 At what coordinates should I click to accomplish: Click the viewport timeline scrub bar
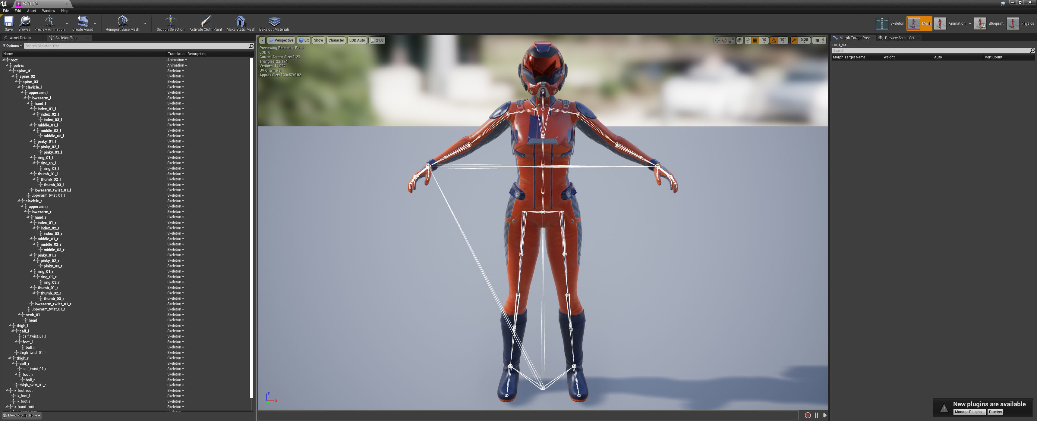point(527,415)
